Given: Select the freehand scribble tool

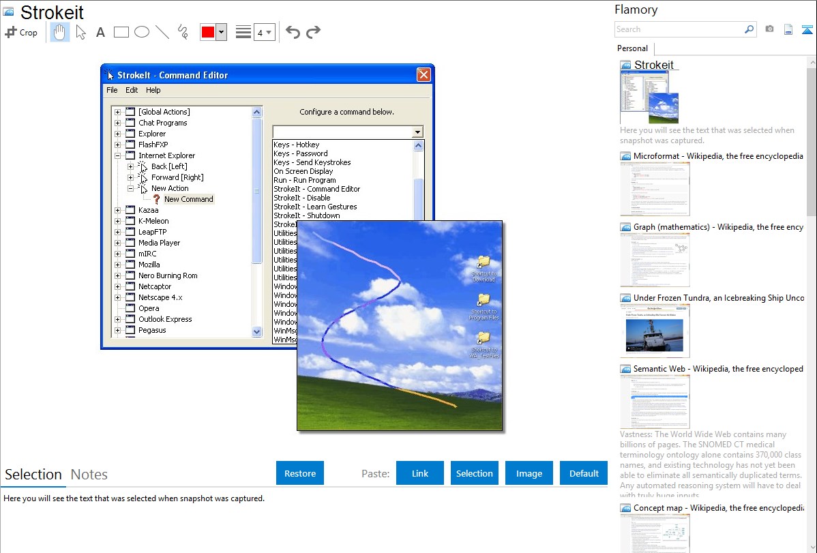Looking at the screenshot, I should pos(183,32).
